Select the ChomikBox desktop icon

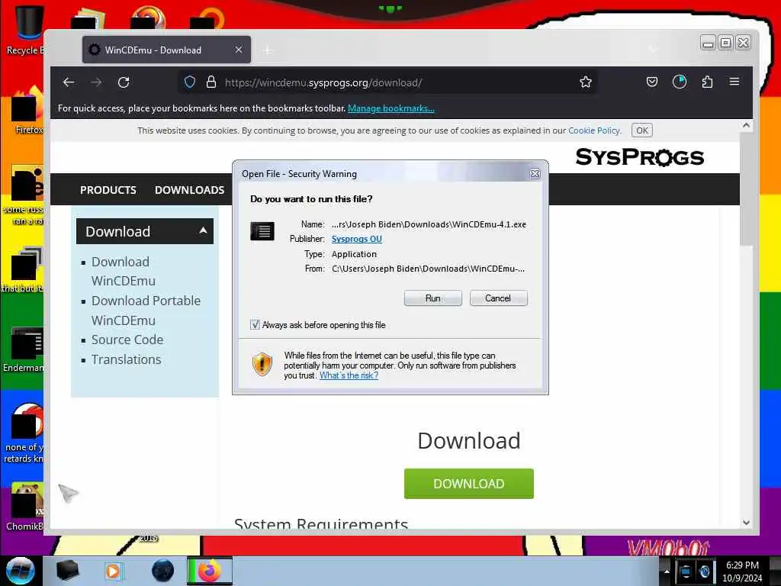(x=24, y=507)
